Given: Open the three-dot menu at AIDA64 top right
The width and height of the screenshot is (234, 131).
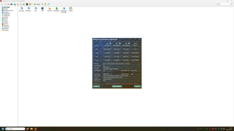Looking at the screenshot, I should pyautogui.click(x=232, y=4).
